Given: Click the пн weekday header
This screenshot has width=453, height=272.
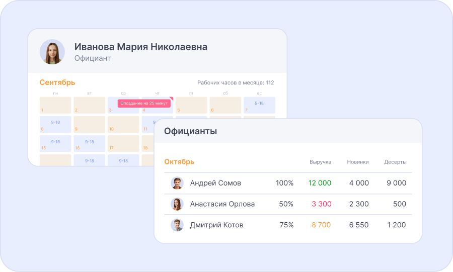Looking at the screenshot, I should click(x=55, y=93).
